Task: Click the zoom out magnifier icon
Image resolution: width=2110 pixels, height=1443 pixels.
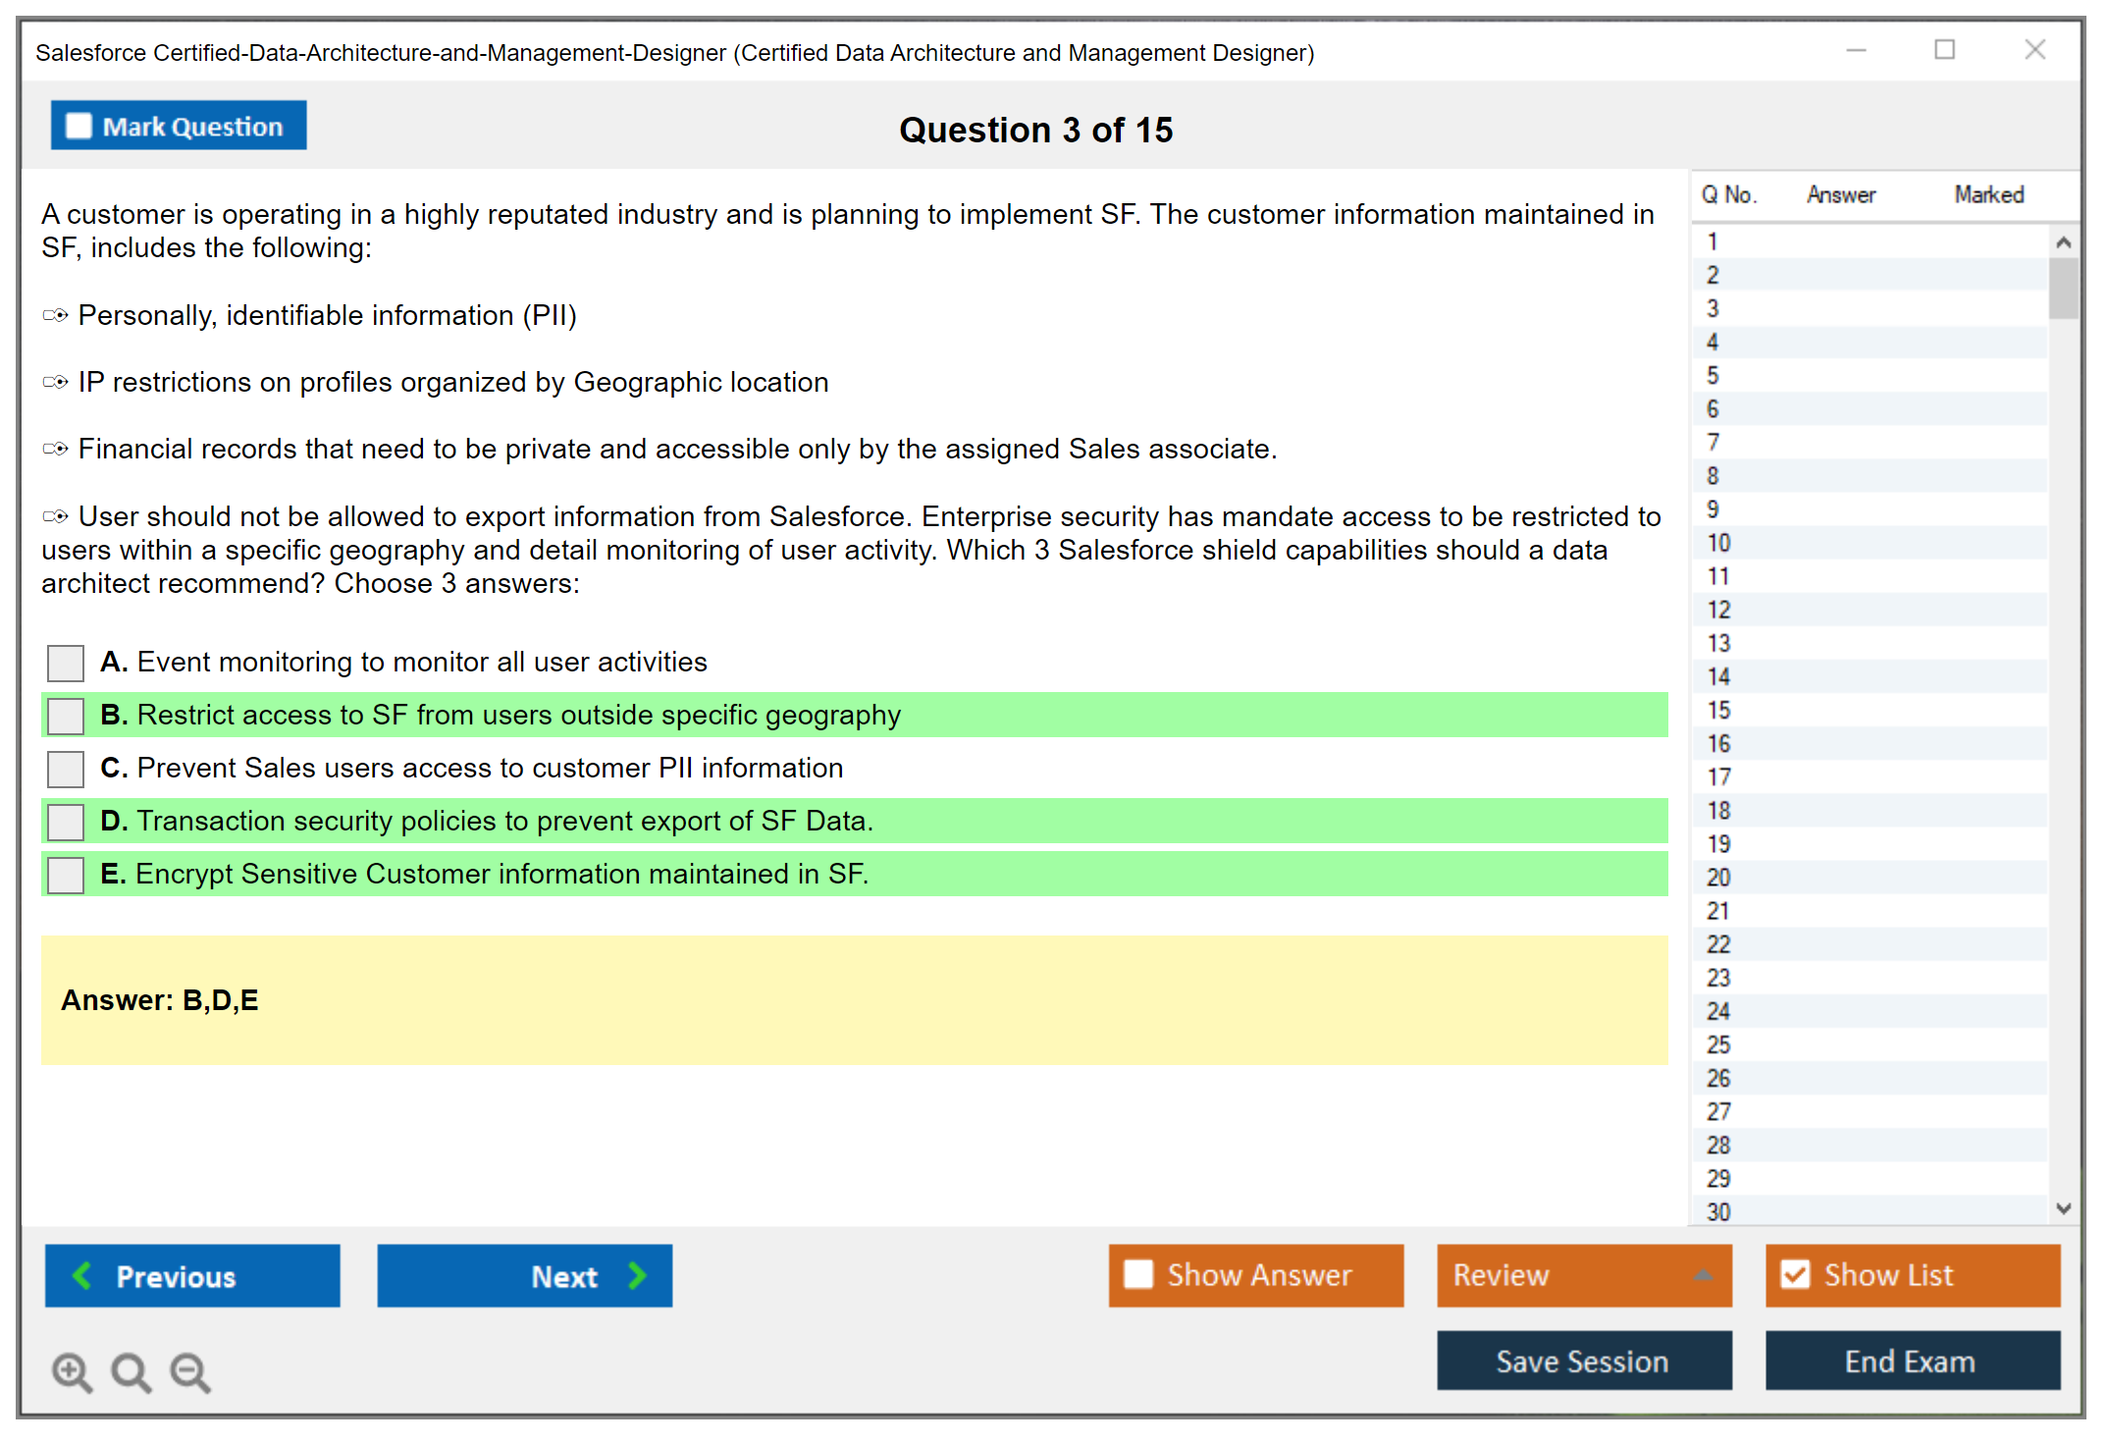Action: pyautogui.click(x=190, y=1371)
